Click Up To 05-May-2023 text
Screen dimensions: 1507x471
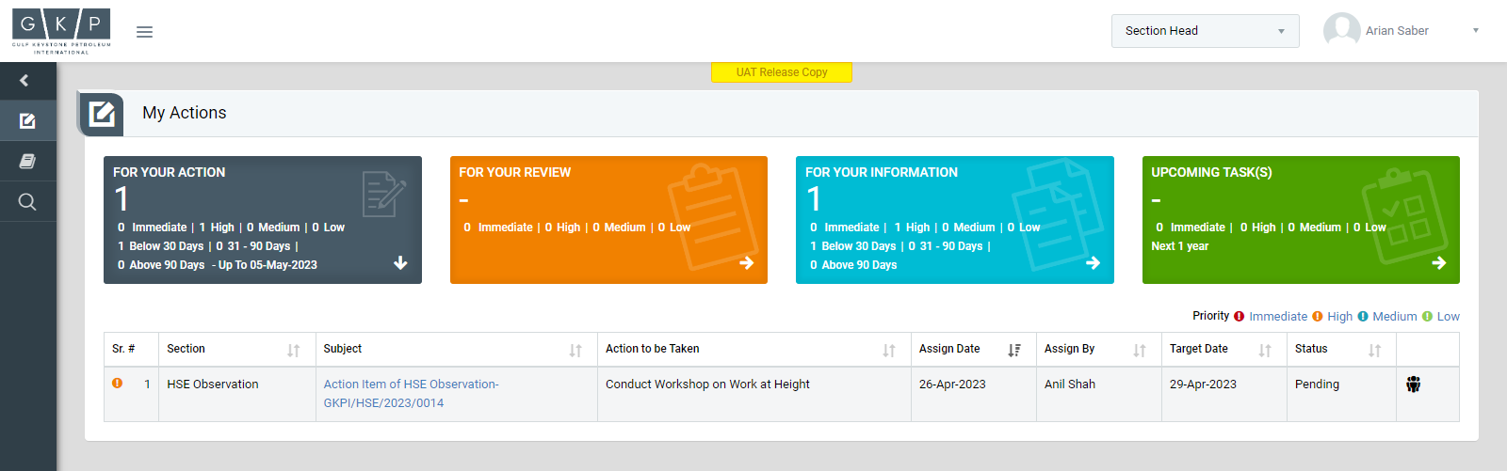pos(267,265)
